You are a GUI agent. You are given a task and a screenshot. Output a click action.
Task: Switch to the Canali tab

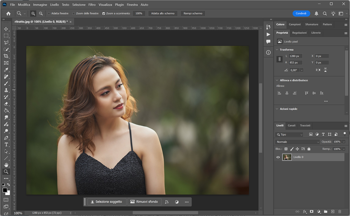tap(291, 126)
